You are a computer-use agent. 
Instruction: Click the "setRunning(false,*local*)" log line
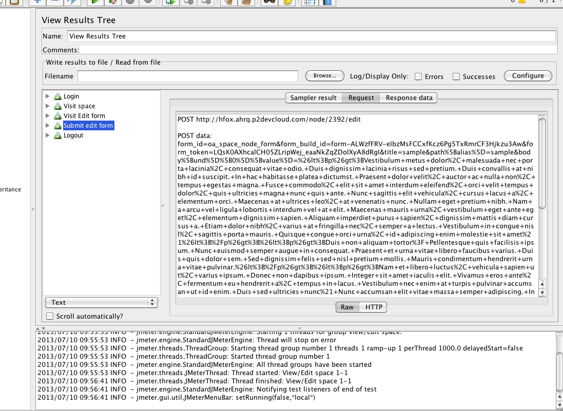click(177, 397)
